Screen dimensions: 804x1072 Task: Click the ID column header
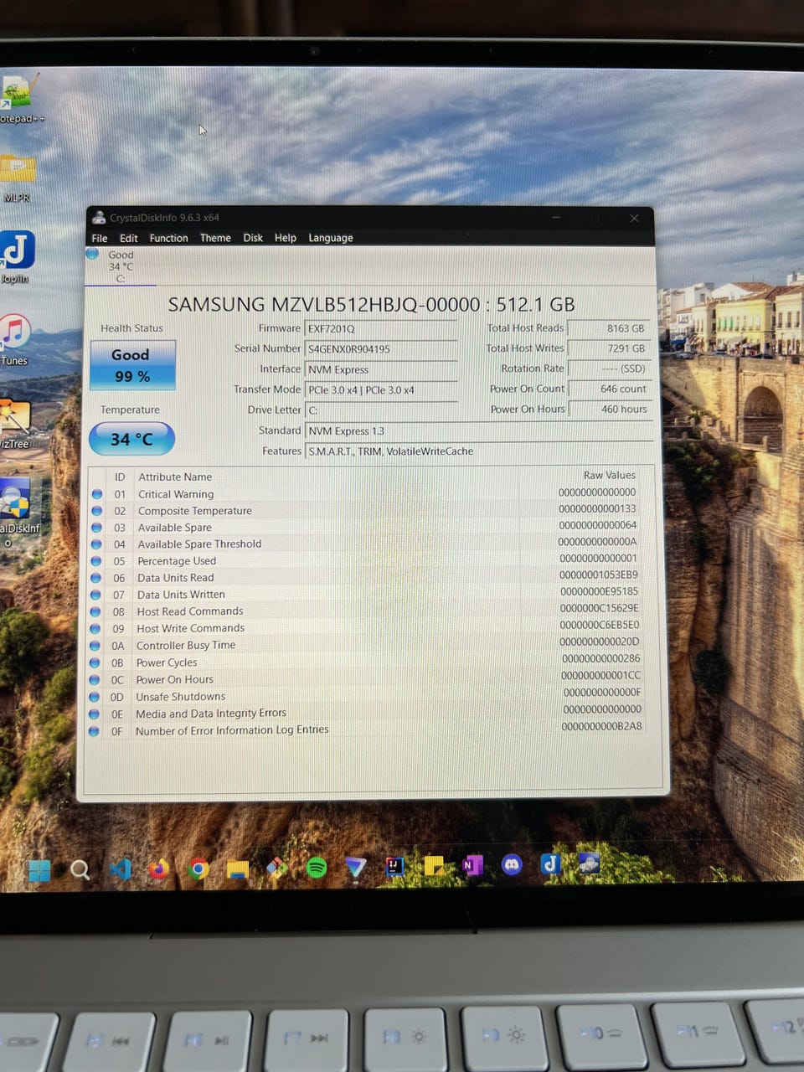[x=120, y=477]
